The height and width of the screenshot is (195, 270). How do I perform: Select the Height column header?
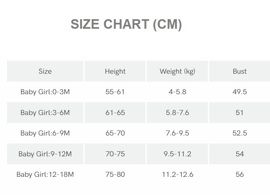point(115,71)
